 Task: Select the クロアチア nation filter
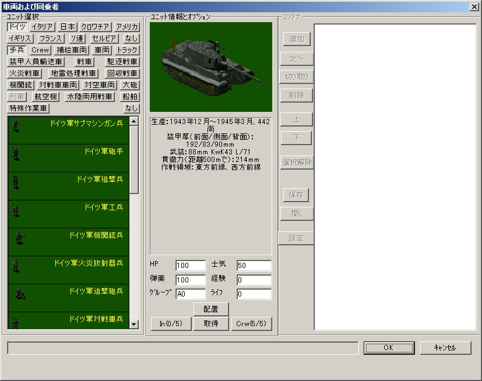tap(95, 27)
